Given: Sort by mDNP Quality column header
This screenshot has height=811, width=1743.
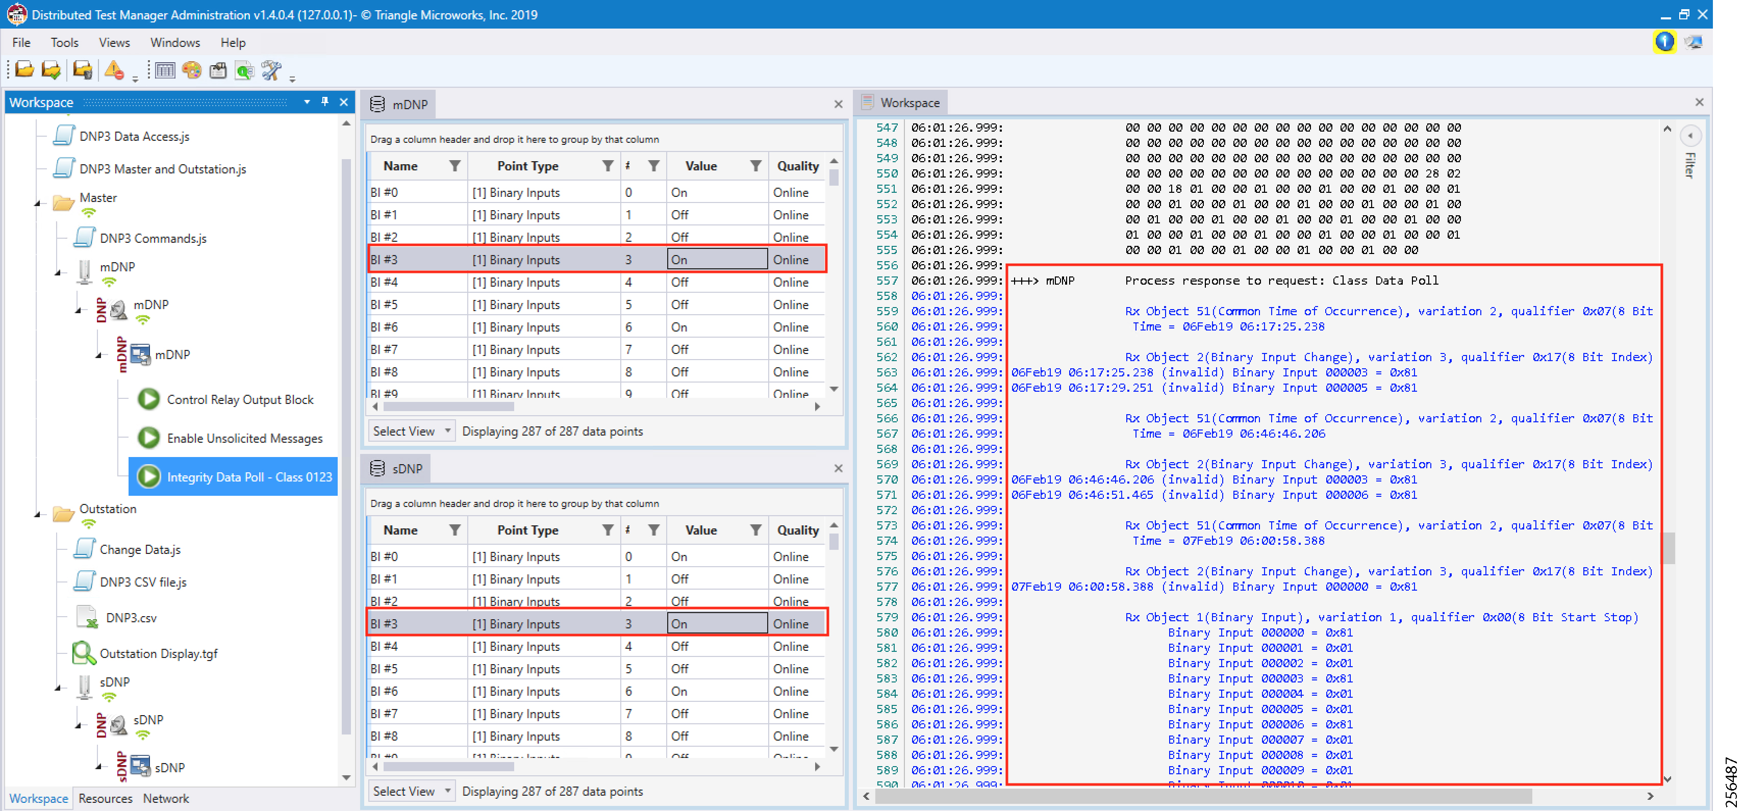Looking at the screenshot, I should pos(798,166).
